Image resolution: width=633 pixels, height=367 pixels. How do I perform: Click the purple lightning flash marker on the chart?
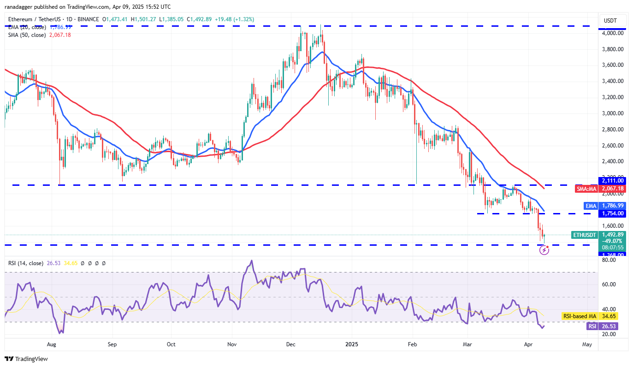point(544,249)
